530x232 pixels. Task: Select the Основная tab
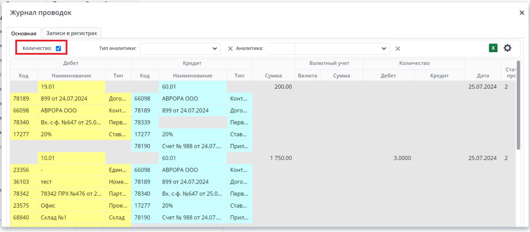[24, 33]
